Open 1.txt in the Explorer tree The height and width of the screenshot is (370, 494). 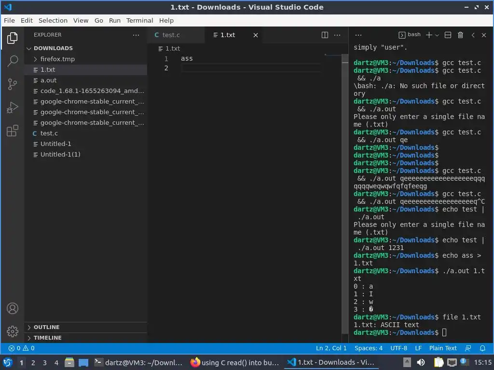[86, 69]
